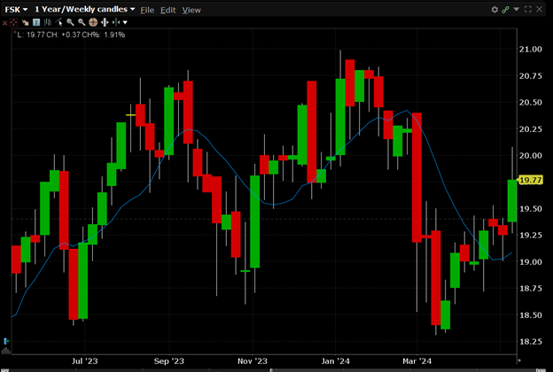Open the FSK ticker symbol dropdown
Screen dimensions: 553x372
pyautogui.click(x=16, y=10)
